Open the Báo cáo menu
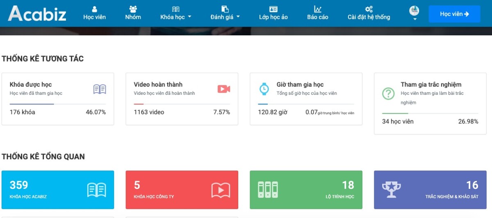 (318, 13)
